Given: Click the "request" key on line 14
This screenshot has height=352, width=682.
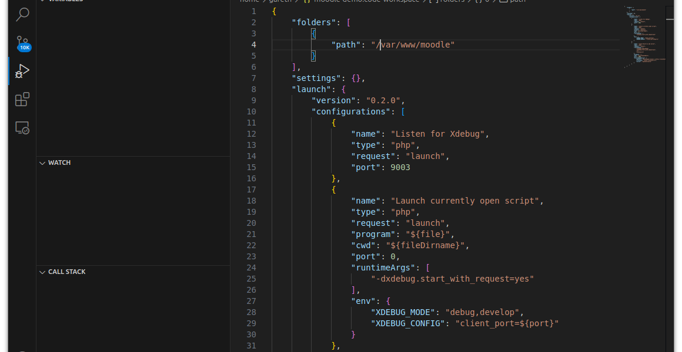Looking at the screenshot, I should [373, 156].
